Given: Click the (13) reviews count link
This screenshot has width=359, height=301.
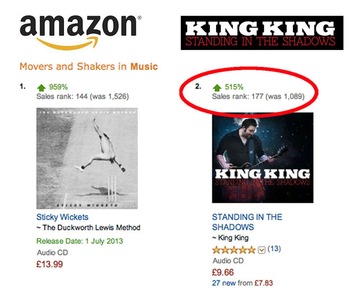Looking at the screenshot, I should point(274,249).
